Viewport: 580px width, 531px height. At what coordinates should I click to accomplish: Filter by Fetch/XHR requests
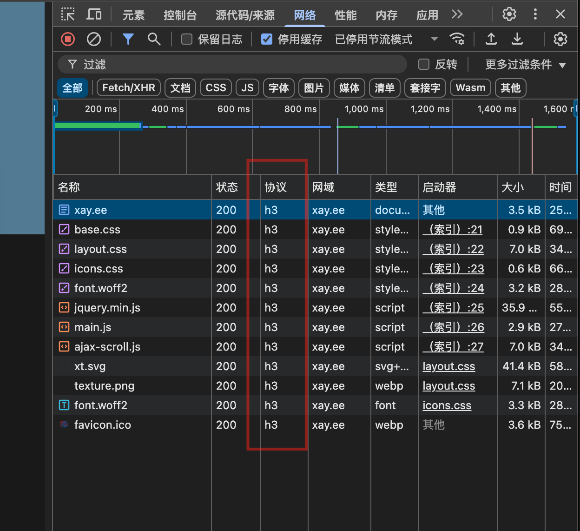pos(129,88)
